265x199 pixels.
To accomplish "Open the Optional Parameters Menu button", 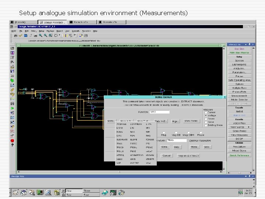I will coord(194,147).
